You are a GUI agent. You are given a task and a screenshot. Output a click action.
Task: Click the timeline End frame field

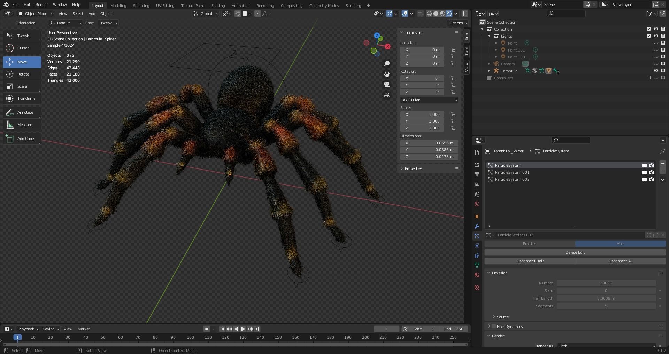pos(454,329)
